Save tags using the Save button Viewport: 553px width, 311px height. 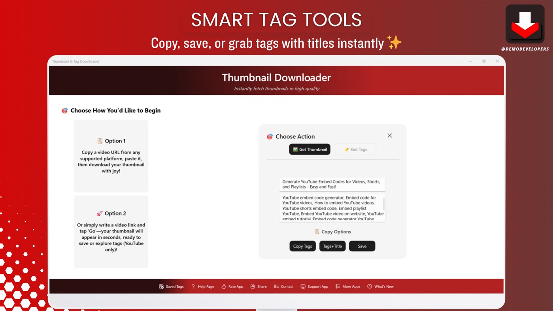[362, 246]
